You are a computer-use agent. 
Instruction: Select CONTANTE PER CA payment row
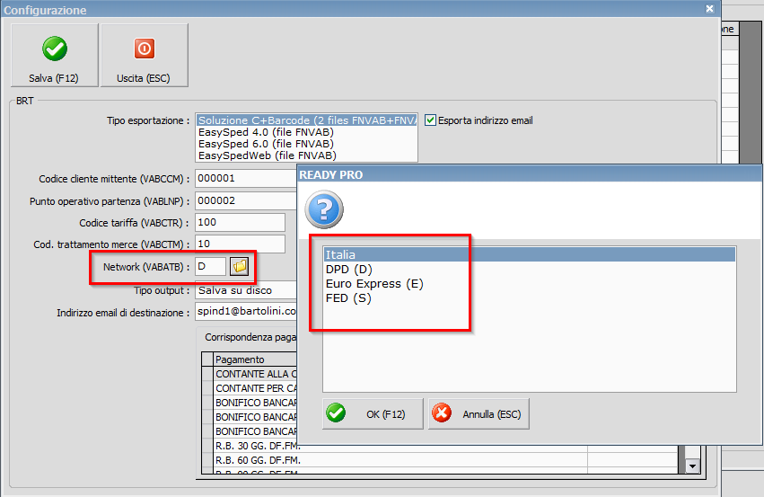(x=255, y=388)
